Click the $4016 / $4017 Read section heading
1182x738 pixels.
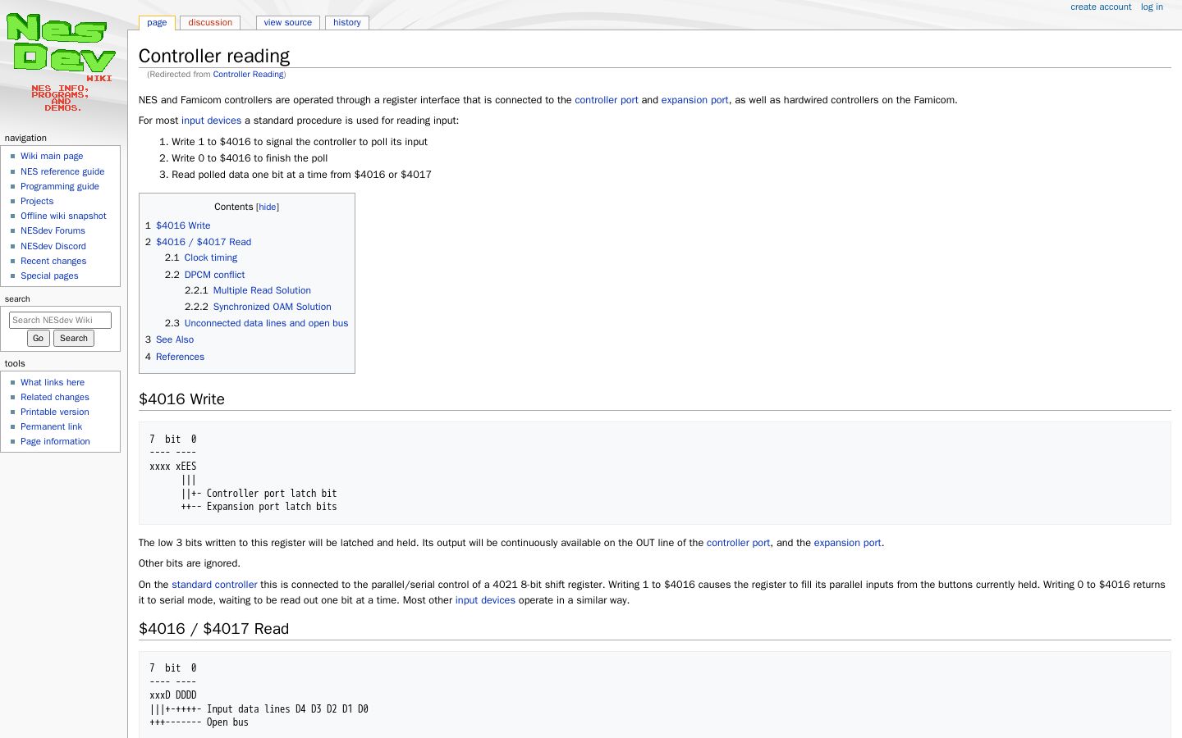pos(213,629)
